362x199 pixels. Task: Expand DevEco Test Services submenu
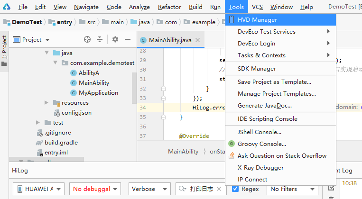click(280, 32)
